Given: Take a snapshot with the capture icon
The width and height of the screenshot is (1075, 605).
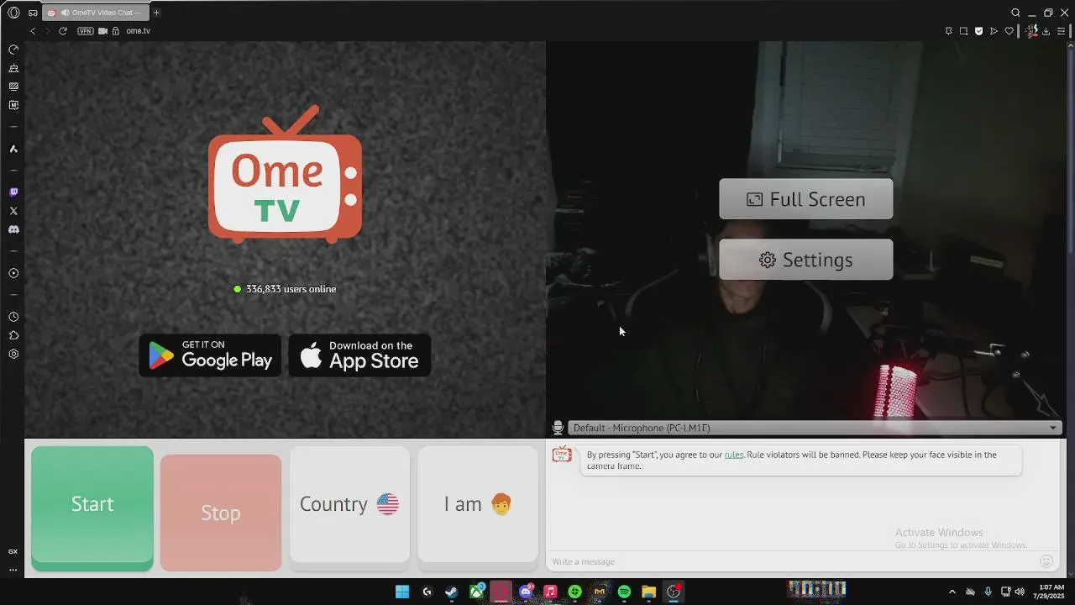Looking at the screenshot, I should [x=963, y=31].
